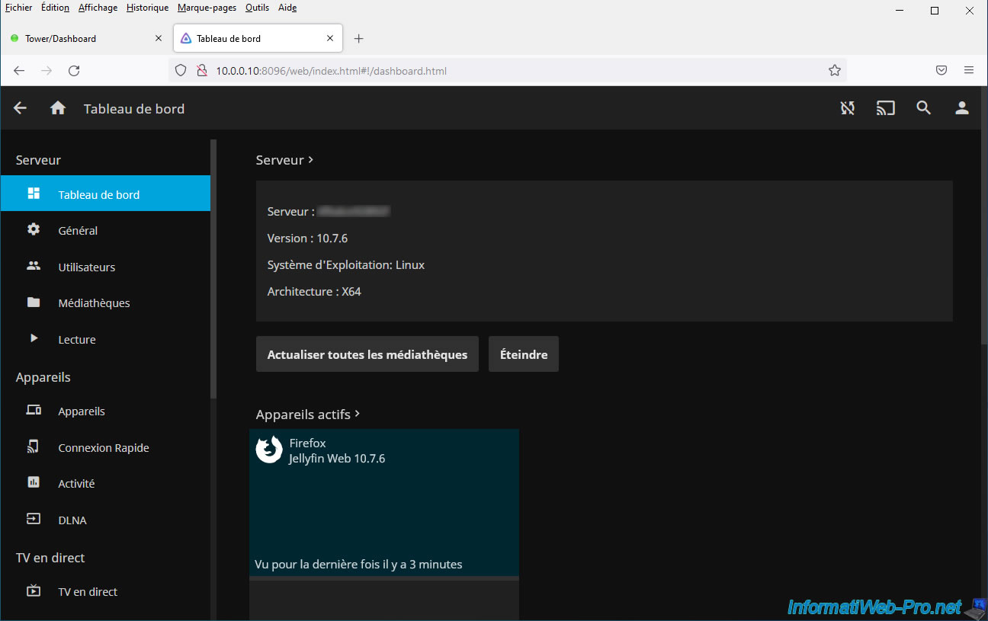988x621 pixels.
Task: Reload the page in Firefox
Action: click(x=74, y=71)
